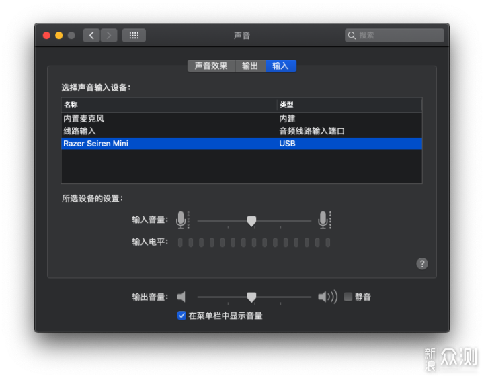484x378 pixels.
Task: Go back with the left chevron button
Action: point(91,36)
